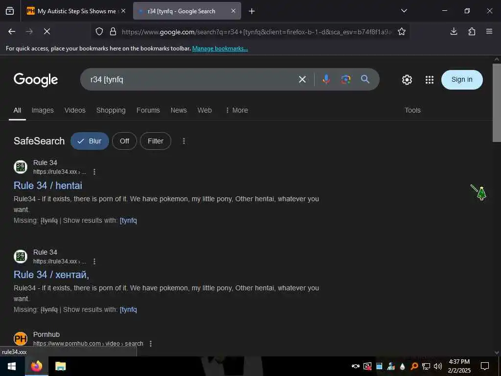Close the Google Search tab
501x376 pixels.
(x=233, y=11)
